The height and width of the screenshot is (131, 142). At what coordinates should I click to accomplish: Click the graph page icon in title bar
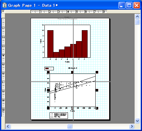5,5
